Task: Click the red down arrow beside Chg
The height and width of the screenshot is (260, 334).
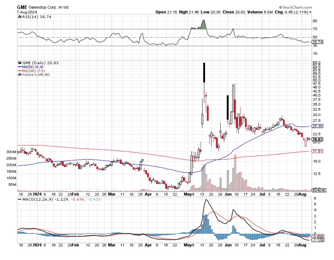Action: [310, 12]
